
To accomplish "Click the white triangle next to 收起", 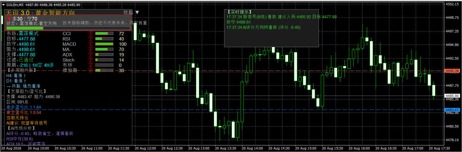I will [x=137, y=12].
